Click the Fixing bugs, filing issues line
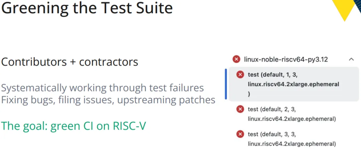The width and height of the screenshot is (361, 150). coord(108,100)
